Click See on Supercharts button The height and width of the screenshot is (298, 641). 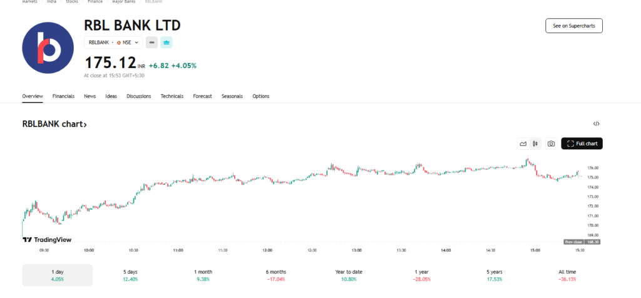pos(574,26)
